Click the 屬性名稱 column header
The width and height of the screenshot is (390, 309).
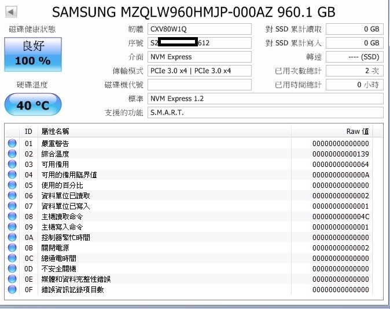(x=164, y=131)
